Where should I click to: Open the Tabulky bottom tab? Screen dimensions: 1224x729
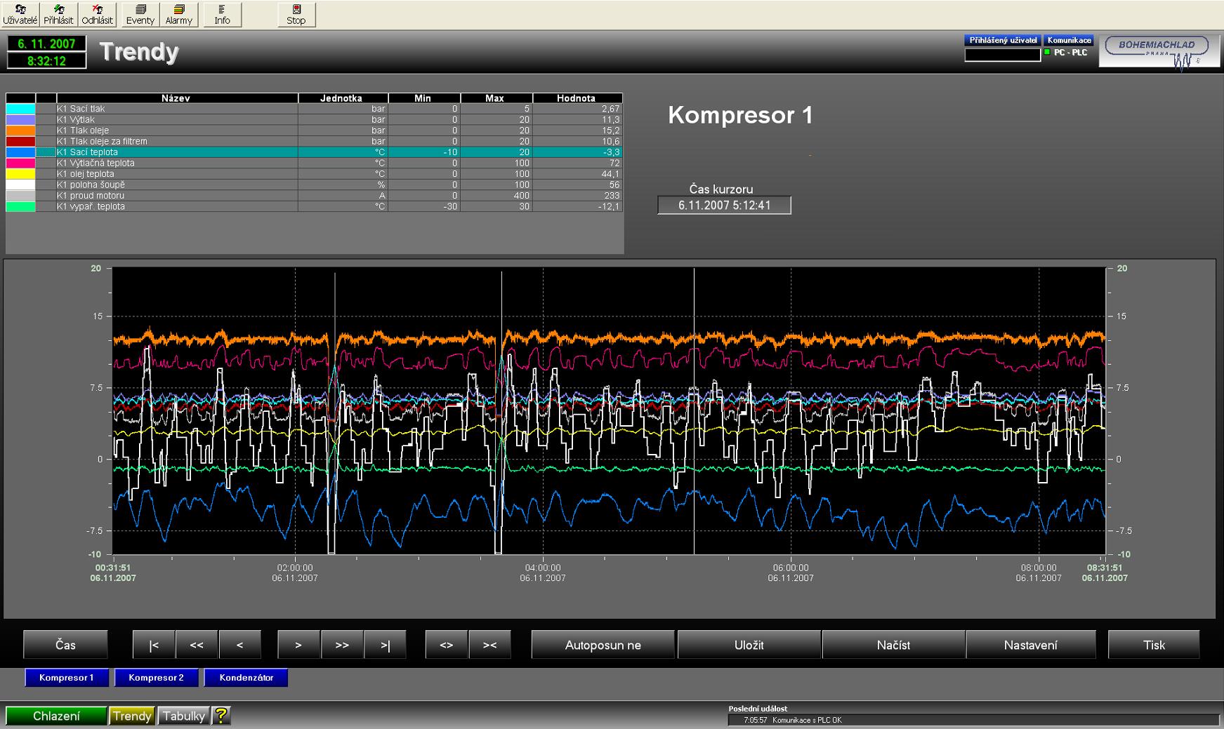pos(184,716)
